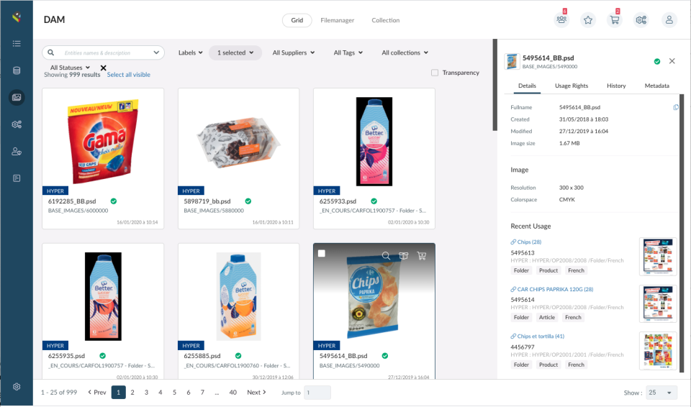This screenshot has width=691, height=407.
Task: Switch to Collection view
Action: (x=386, y=20)
